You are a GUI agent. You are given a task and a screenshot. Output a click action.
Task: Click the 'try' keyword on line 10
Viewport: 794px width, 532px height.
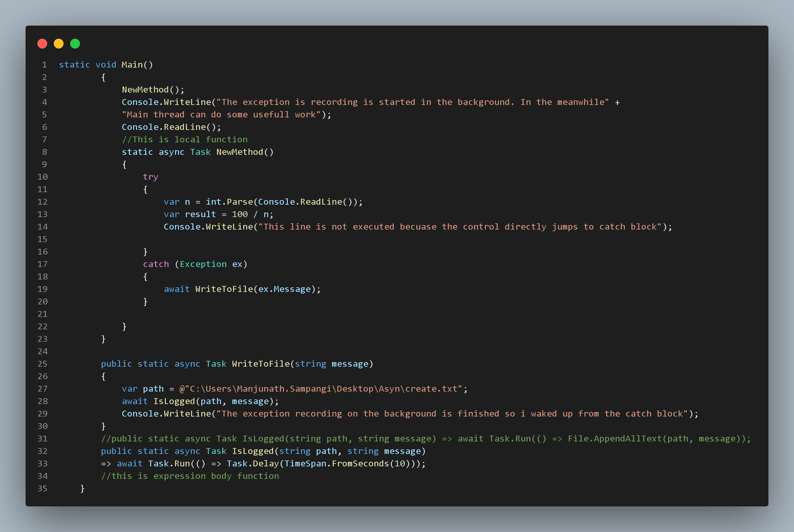tap(150, 177)
